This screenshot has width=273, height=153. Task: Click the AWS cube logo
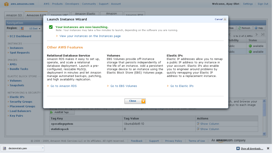(6, 4)
